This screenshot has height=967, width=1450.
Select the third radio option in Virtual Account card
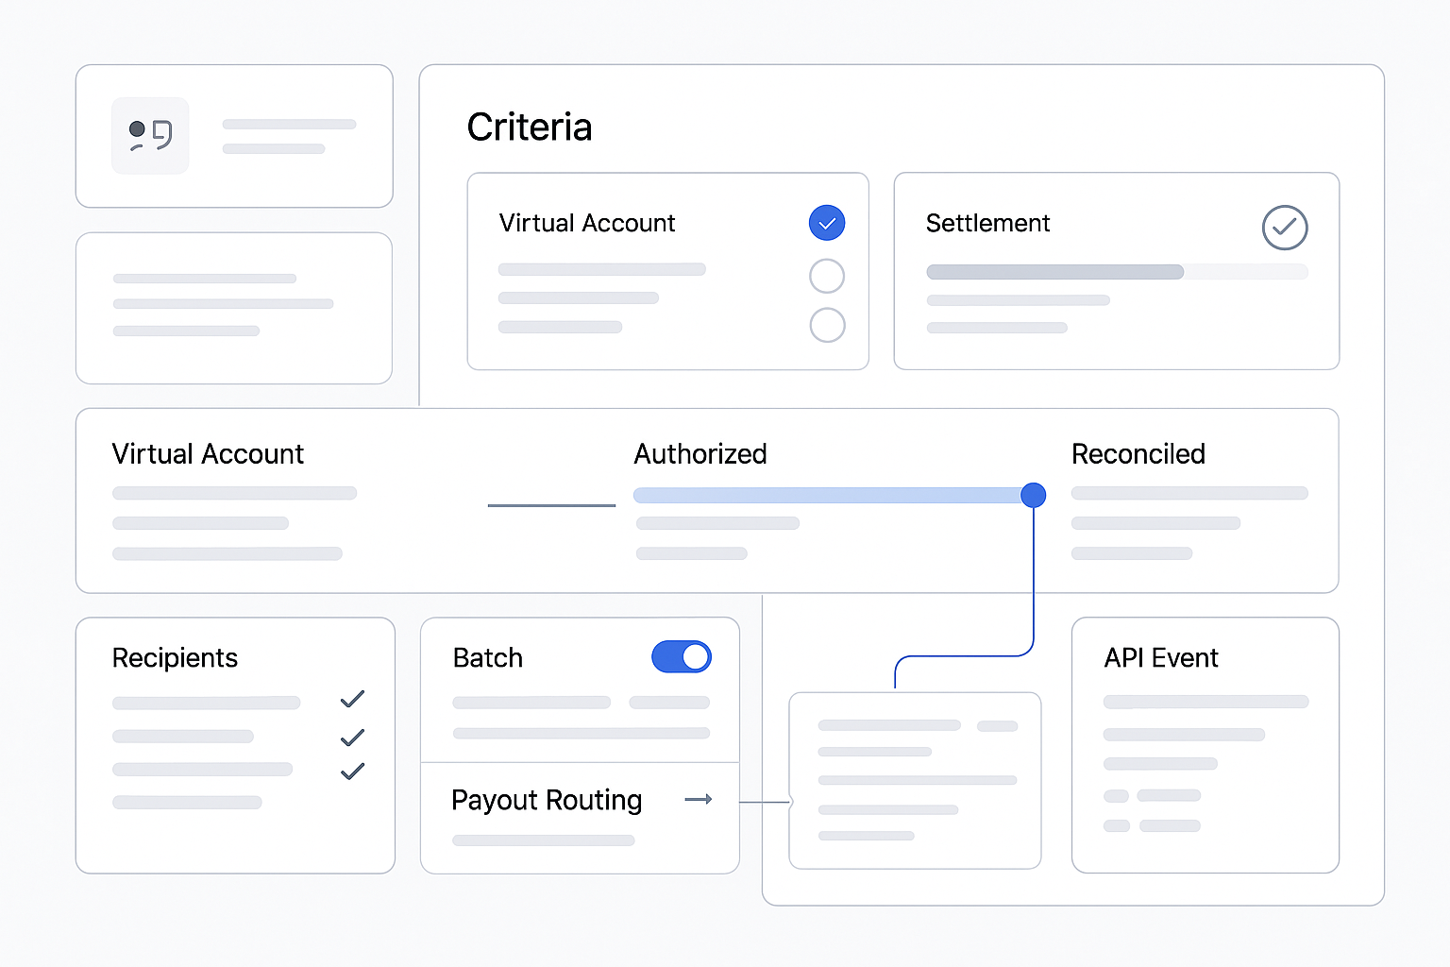coord(827,325)
